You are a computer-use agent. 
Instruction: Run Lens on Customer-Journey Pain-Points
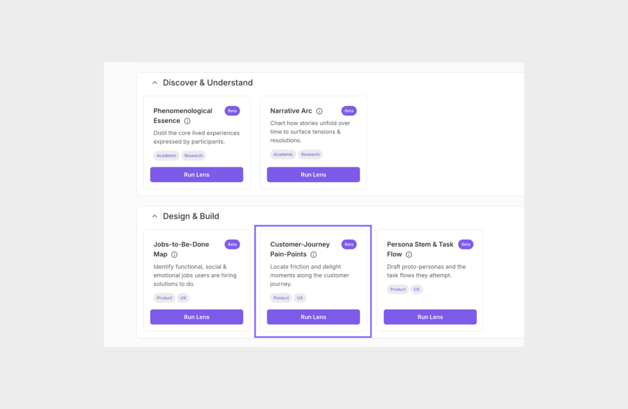point(313,316)
